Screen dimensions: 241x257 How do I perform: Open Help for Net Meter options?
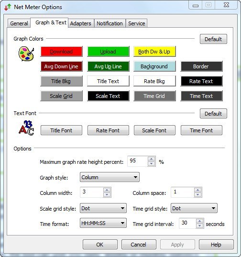tap(216, 245)
